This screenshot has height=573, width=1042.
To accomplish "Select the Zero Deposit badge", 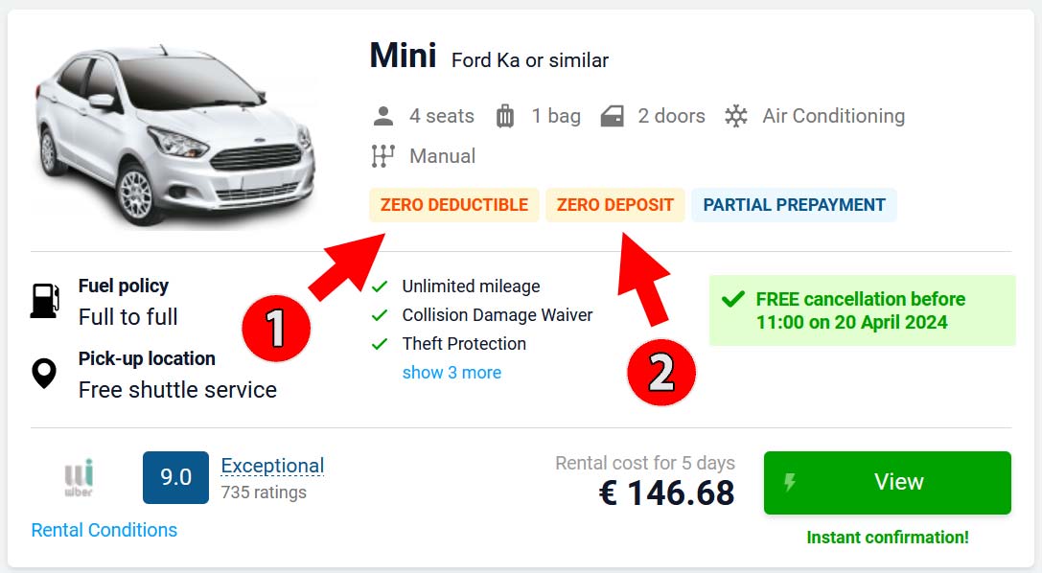I will pyautogui.click(x=615, y=205).
